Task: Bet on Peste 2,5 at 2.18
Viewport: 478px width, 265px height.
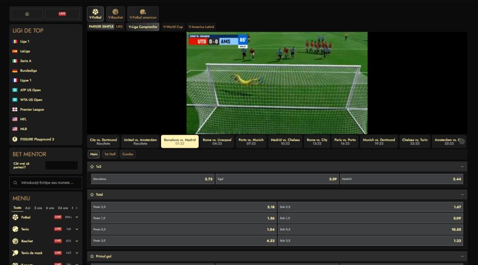Action: 184,207
